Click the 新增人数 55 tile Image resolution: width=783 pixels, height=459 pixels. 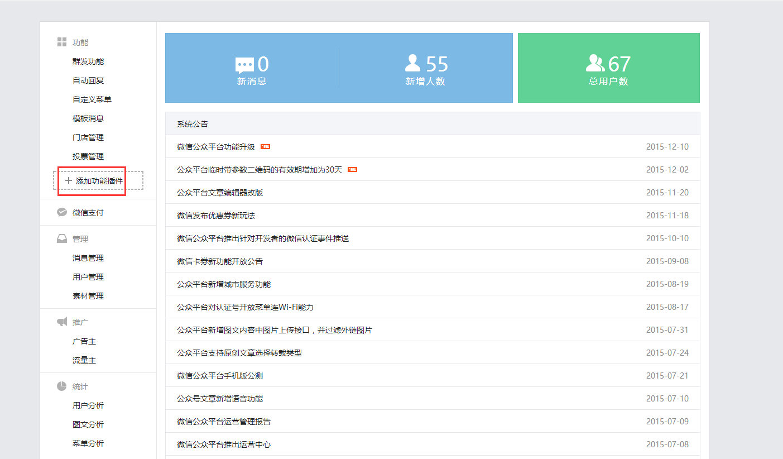click(x=426, y=68)
